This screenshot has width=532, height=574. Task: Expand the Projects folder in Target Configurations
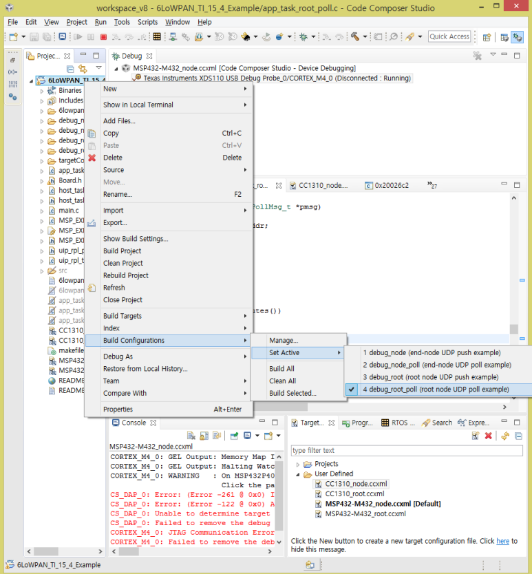point(299,464)
